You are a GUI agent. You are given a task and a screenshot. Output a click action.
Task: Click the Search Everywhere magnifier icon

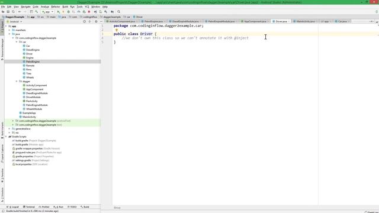coord(118,12)
